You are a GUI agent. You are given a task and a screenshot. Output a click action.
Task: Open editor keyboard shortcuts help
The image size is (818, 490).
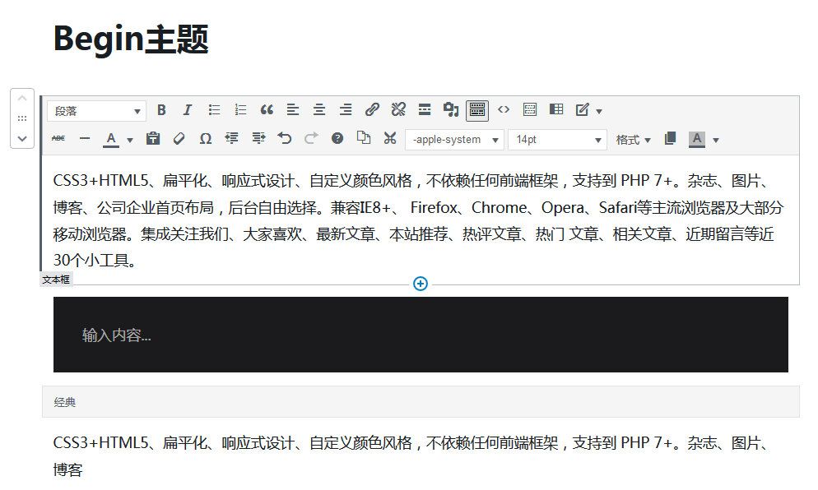tap(337, 139)
